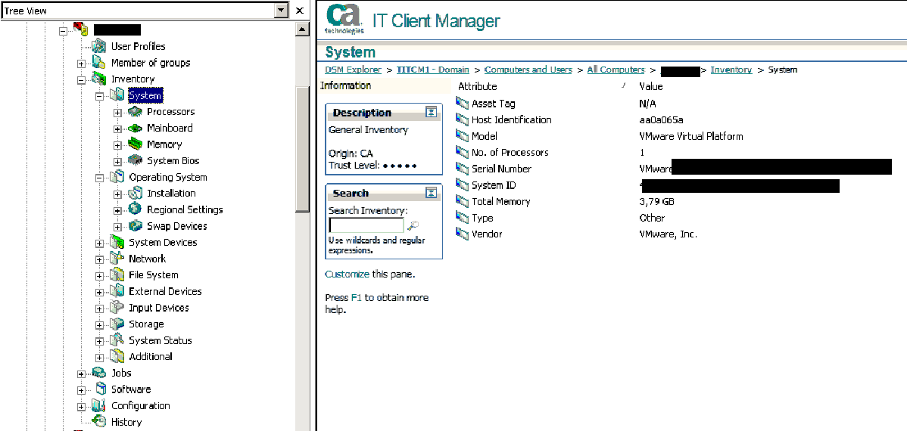This screenshot has width=907, height=431.
Task: Click the Installation icon
Action: (x=135, y=193)
